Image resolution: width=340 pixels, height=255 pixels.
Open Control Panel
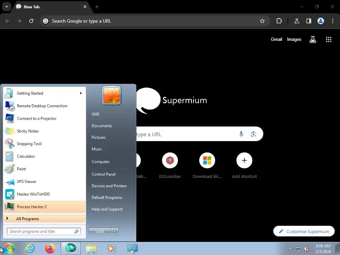pyautogui.click(x=104, y=174)
